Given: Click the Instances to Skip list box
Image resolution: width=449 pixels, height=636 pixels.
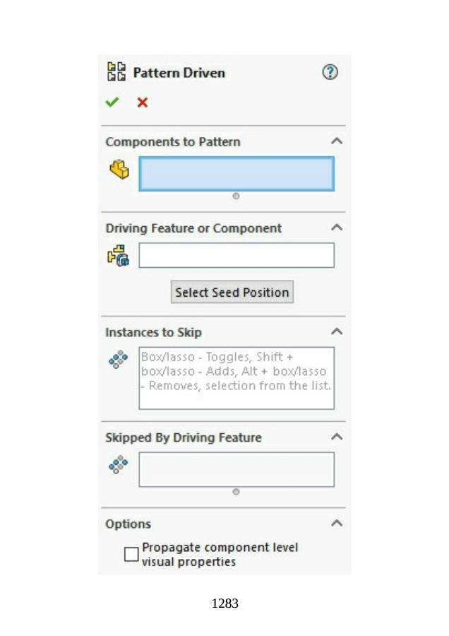Looking at the screenshot, I should click(237, 378).
